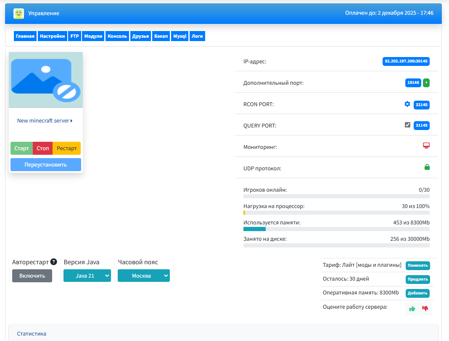Click the Autorestart help question mark icon
The image size is (449, 341).
[53, 262]
